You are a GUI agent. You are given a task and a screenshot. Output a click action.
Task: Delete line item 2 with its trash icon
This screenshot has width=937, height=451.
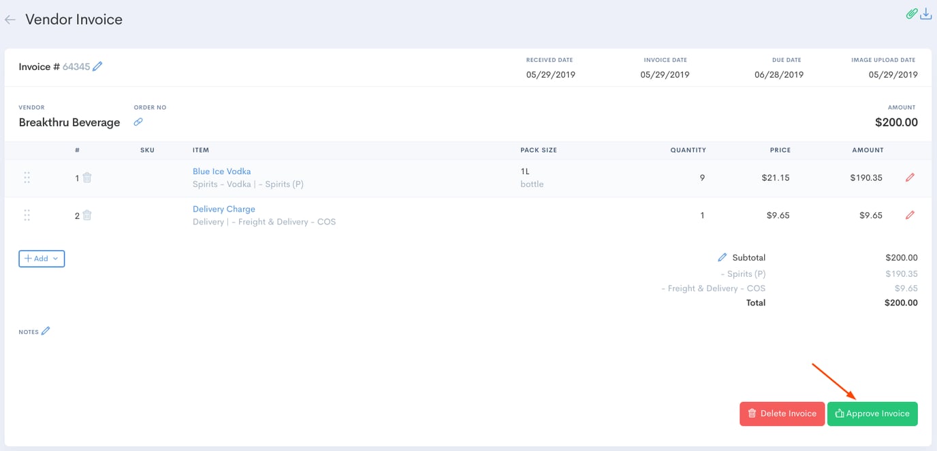point(86,215)
